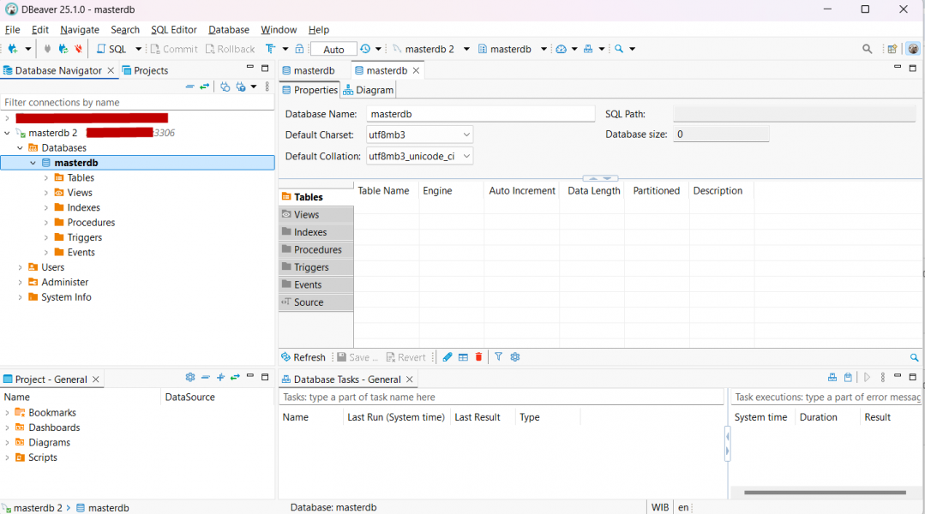925x514 pixels.
Task: Open the Database menu
Action: click(229, 29)
